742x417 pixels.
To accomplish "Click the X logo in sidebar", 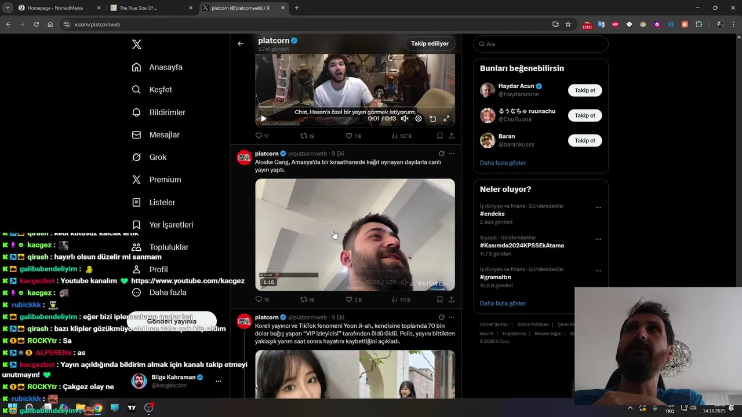I will point(137,45).
